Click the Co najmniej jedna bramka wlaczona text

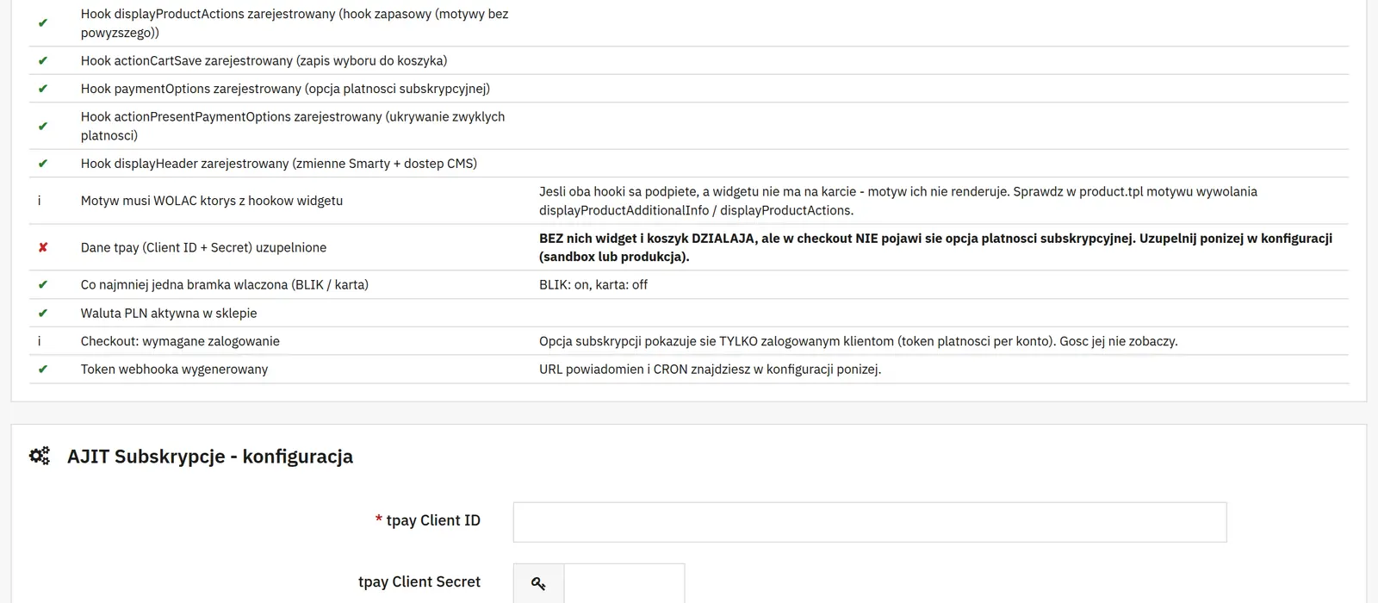pyautogui.click(x=225, y=285)
